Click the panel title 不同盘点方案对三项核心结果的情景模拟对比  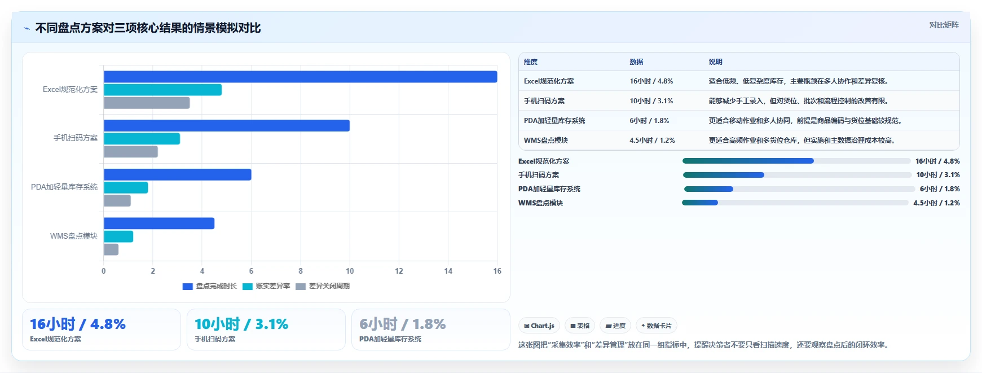coord(148,28)
